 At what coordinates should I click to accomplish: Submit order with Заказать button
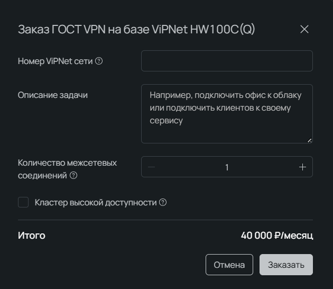click(x=286, y=265)
